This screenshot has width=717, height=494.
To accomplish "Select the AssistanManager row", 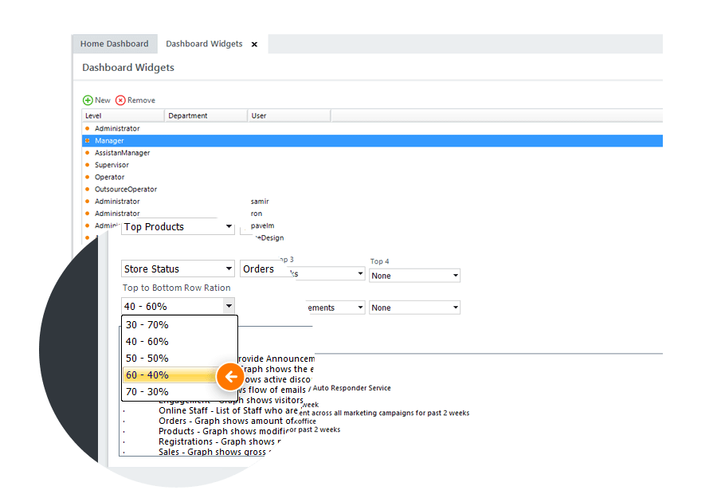I will tap(372, 153).
